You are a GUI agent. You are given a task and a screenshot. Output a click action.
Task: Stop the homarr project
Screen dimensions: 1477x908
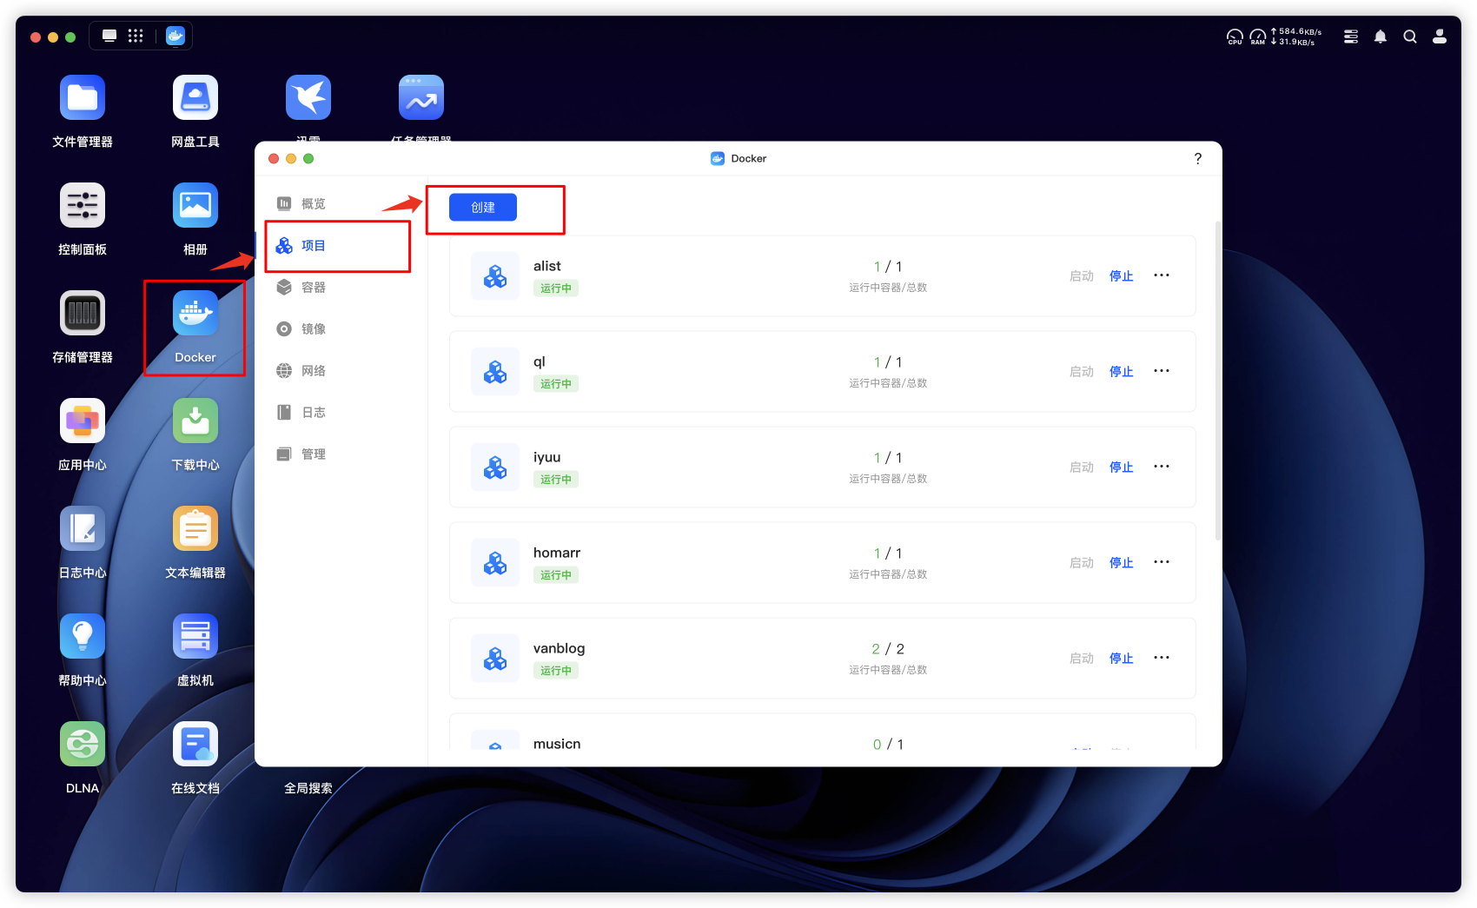(1122, 563)
